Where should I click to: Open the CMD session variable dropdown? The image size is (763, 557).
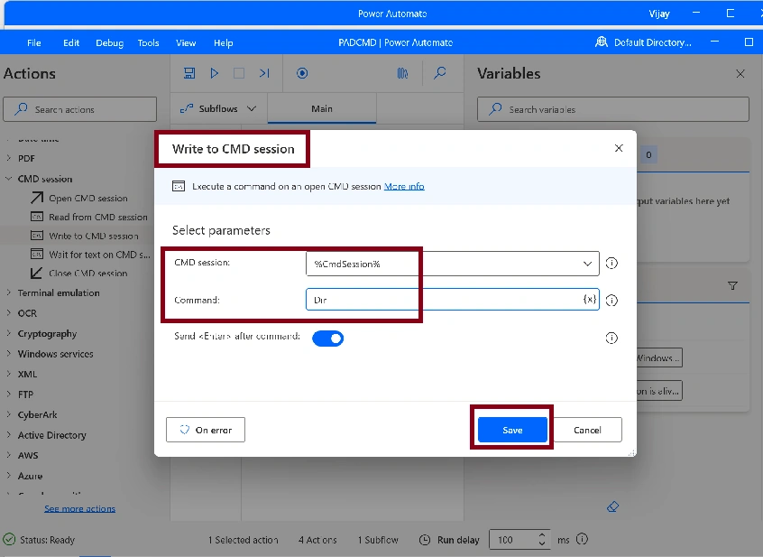click(x=587, y=264)
